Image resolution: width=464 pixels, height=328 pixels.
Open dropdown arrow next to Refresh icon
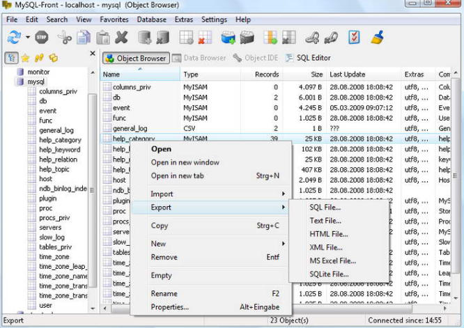(x=28, y=38)
